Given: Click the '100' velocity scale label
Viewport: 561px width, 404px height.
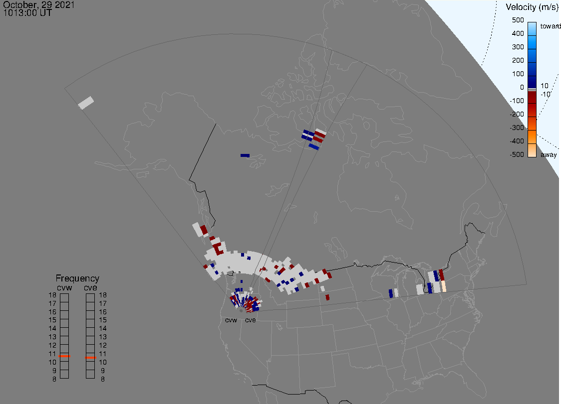Looking at the screenshot, I should pos(518,74).
